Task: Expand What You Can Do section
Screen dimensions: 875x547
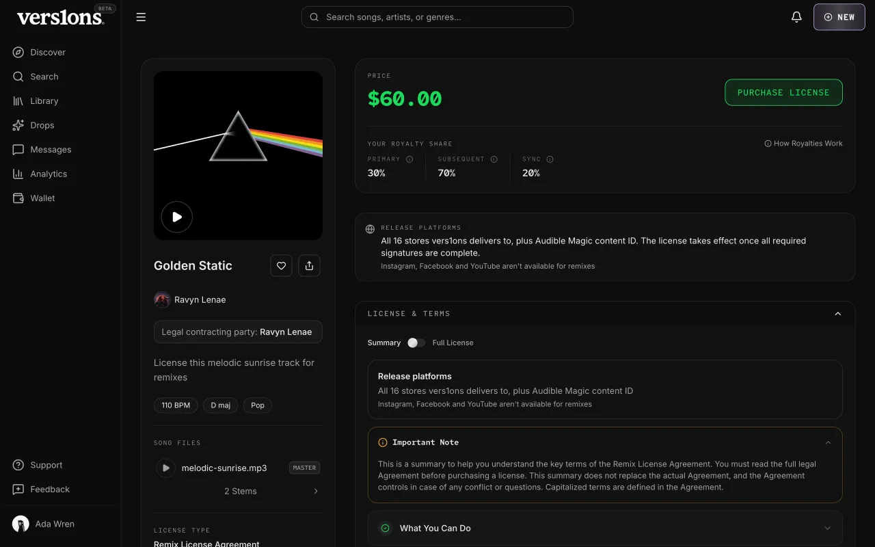Action: [x=605, y=528]
